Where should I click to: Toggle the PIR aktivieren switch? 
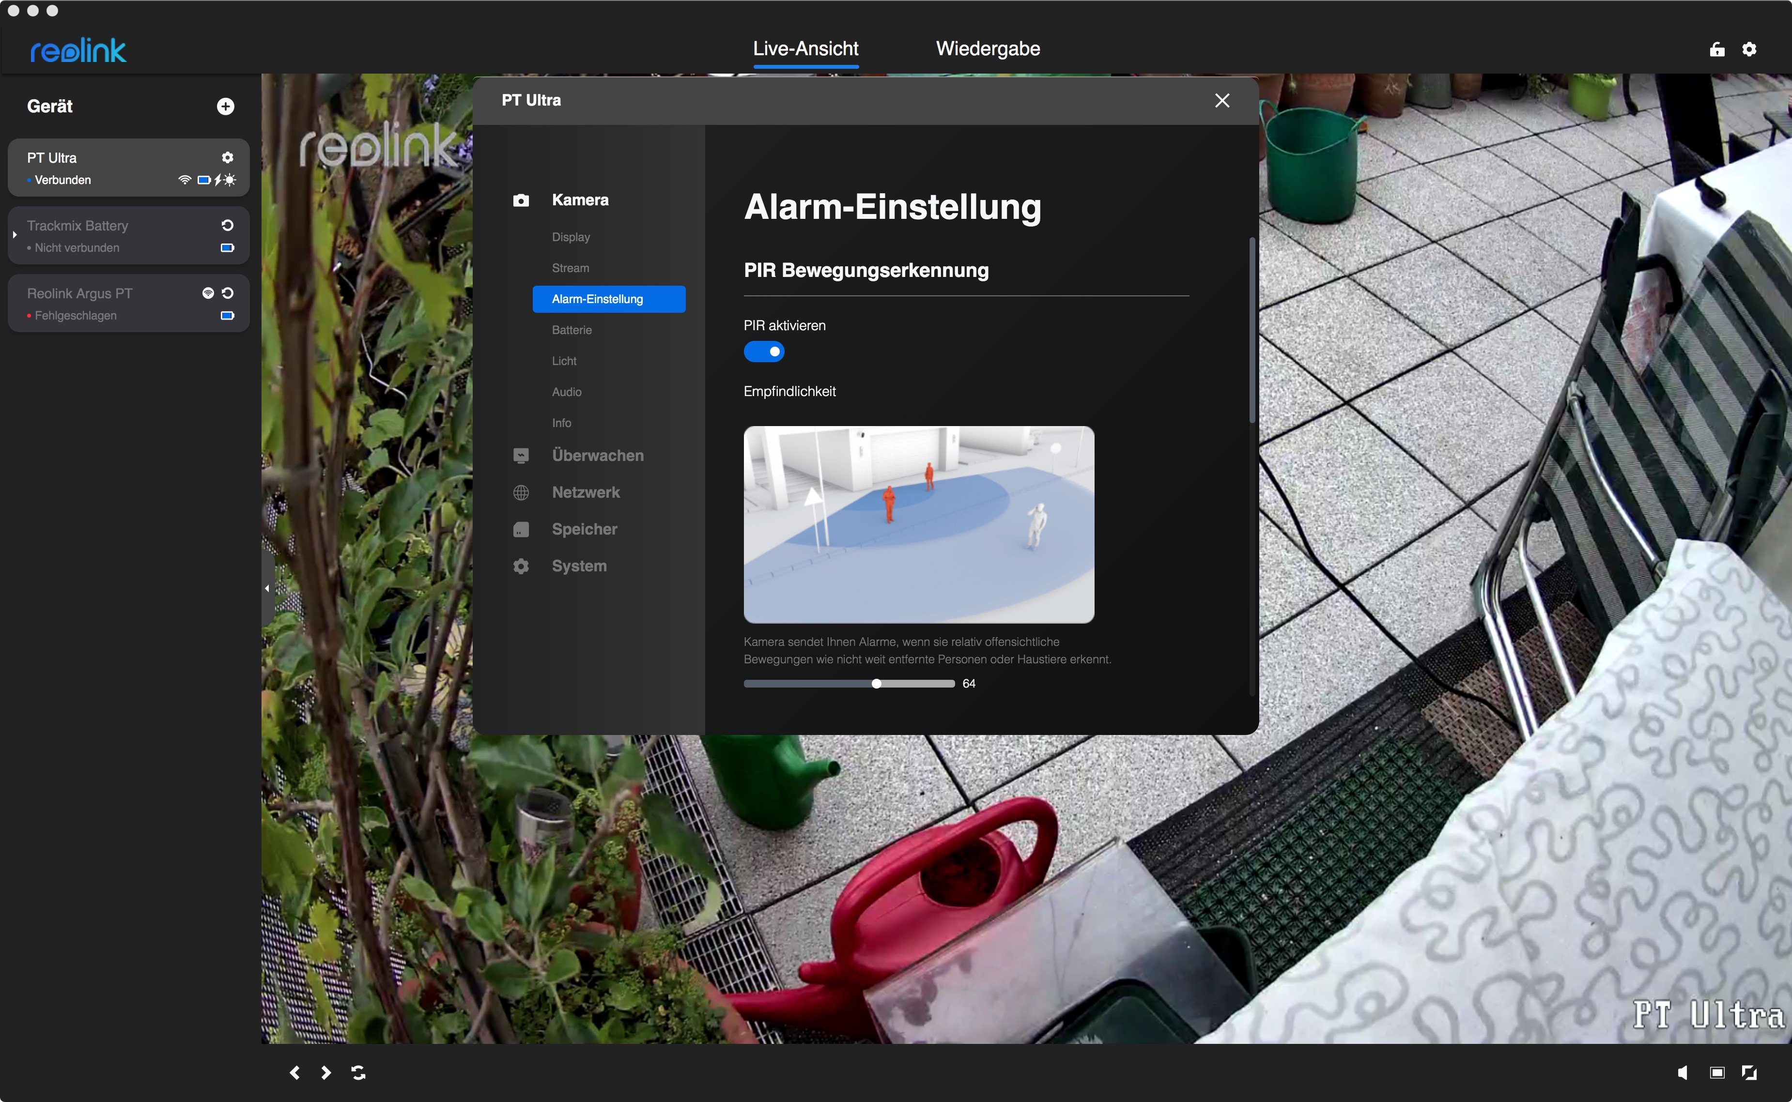click(x=763, y=352)
